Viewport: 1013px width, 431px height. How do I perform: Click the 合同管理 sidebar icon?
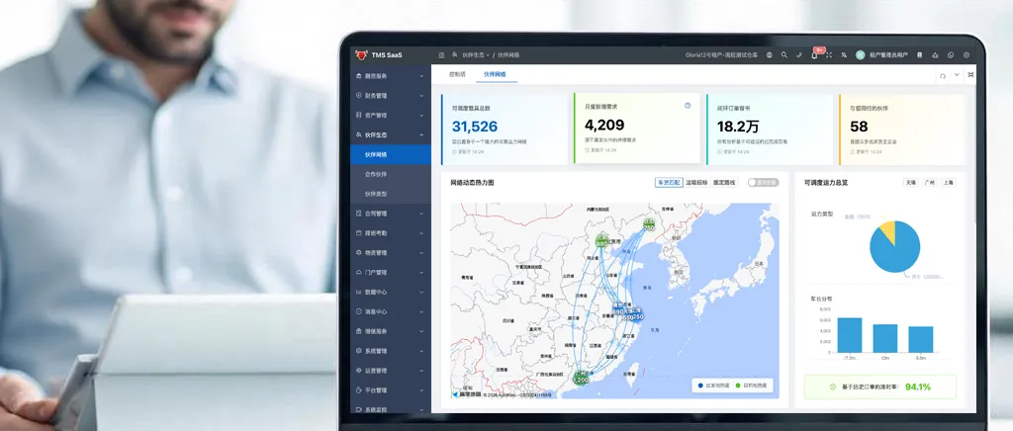[x=359, y=213]
